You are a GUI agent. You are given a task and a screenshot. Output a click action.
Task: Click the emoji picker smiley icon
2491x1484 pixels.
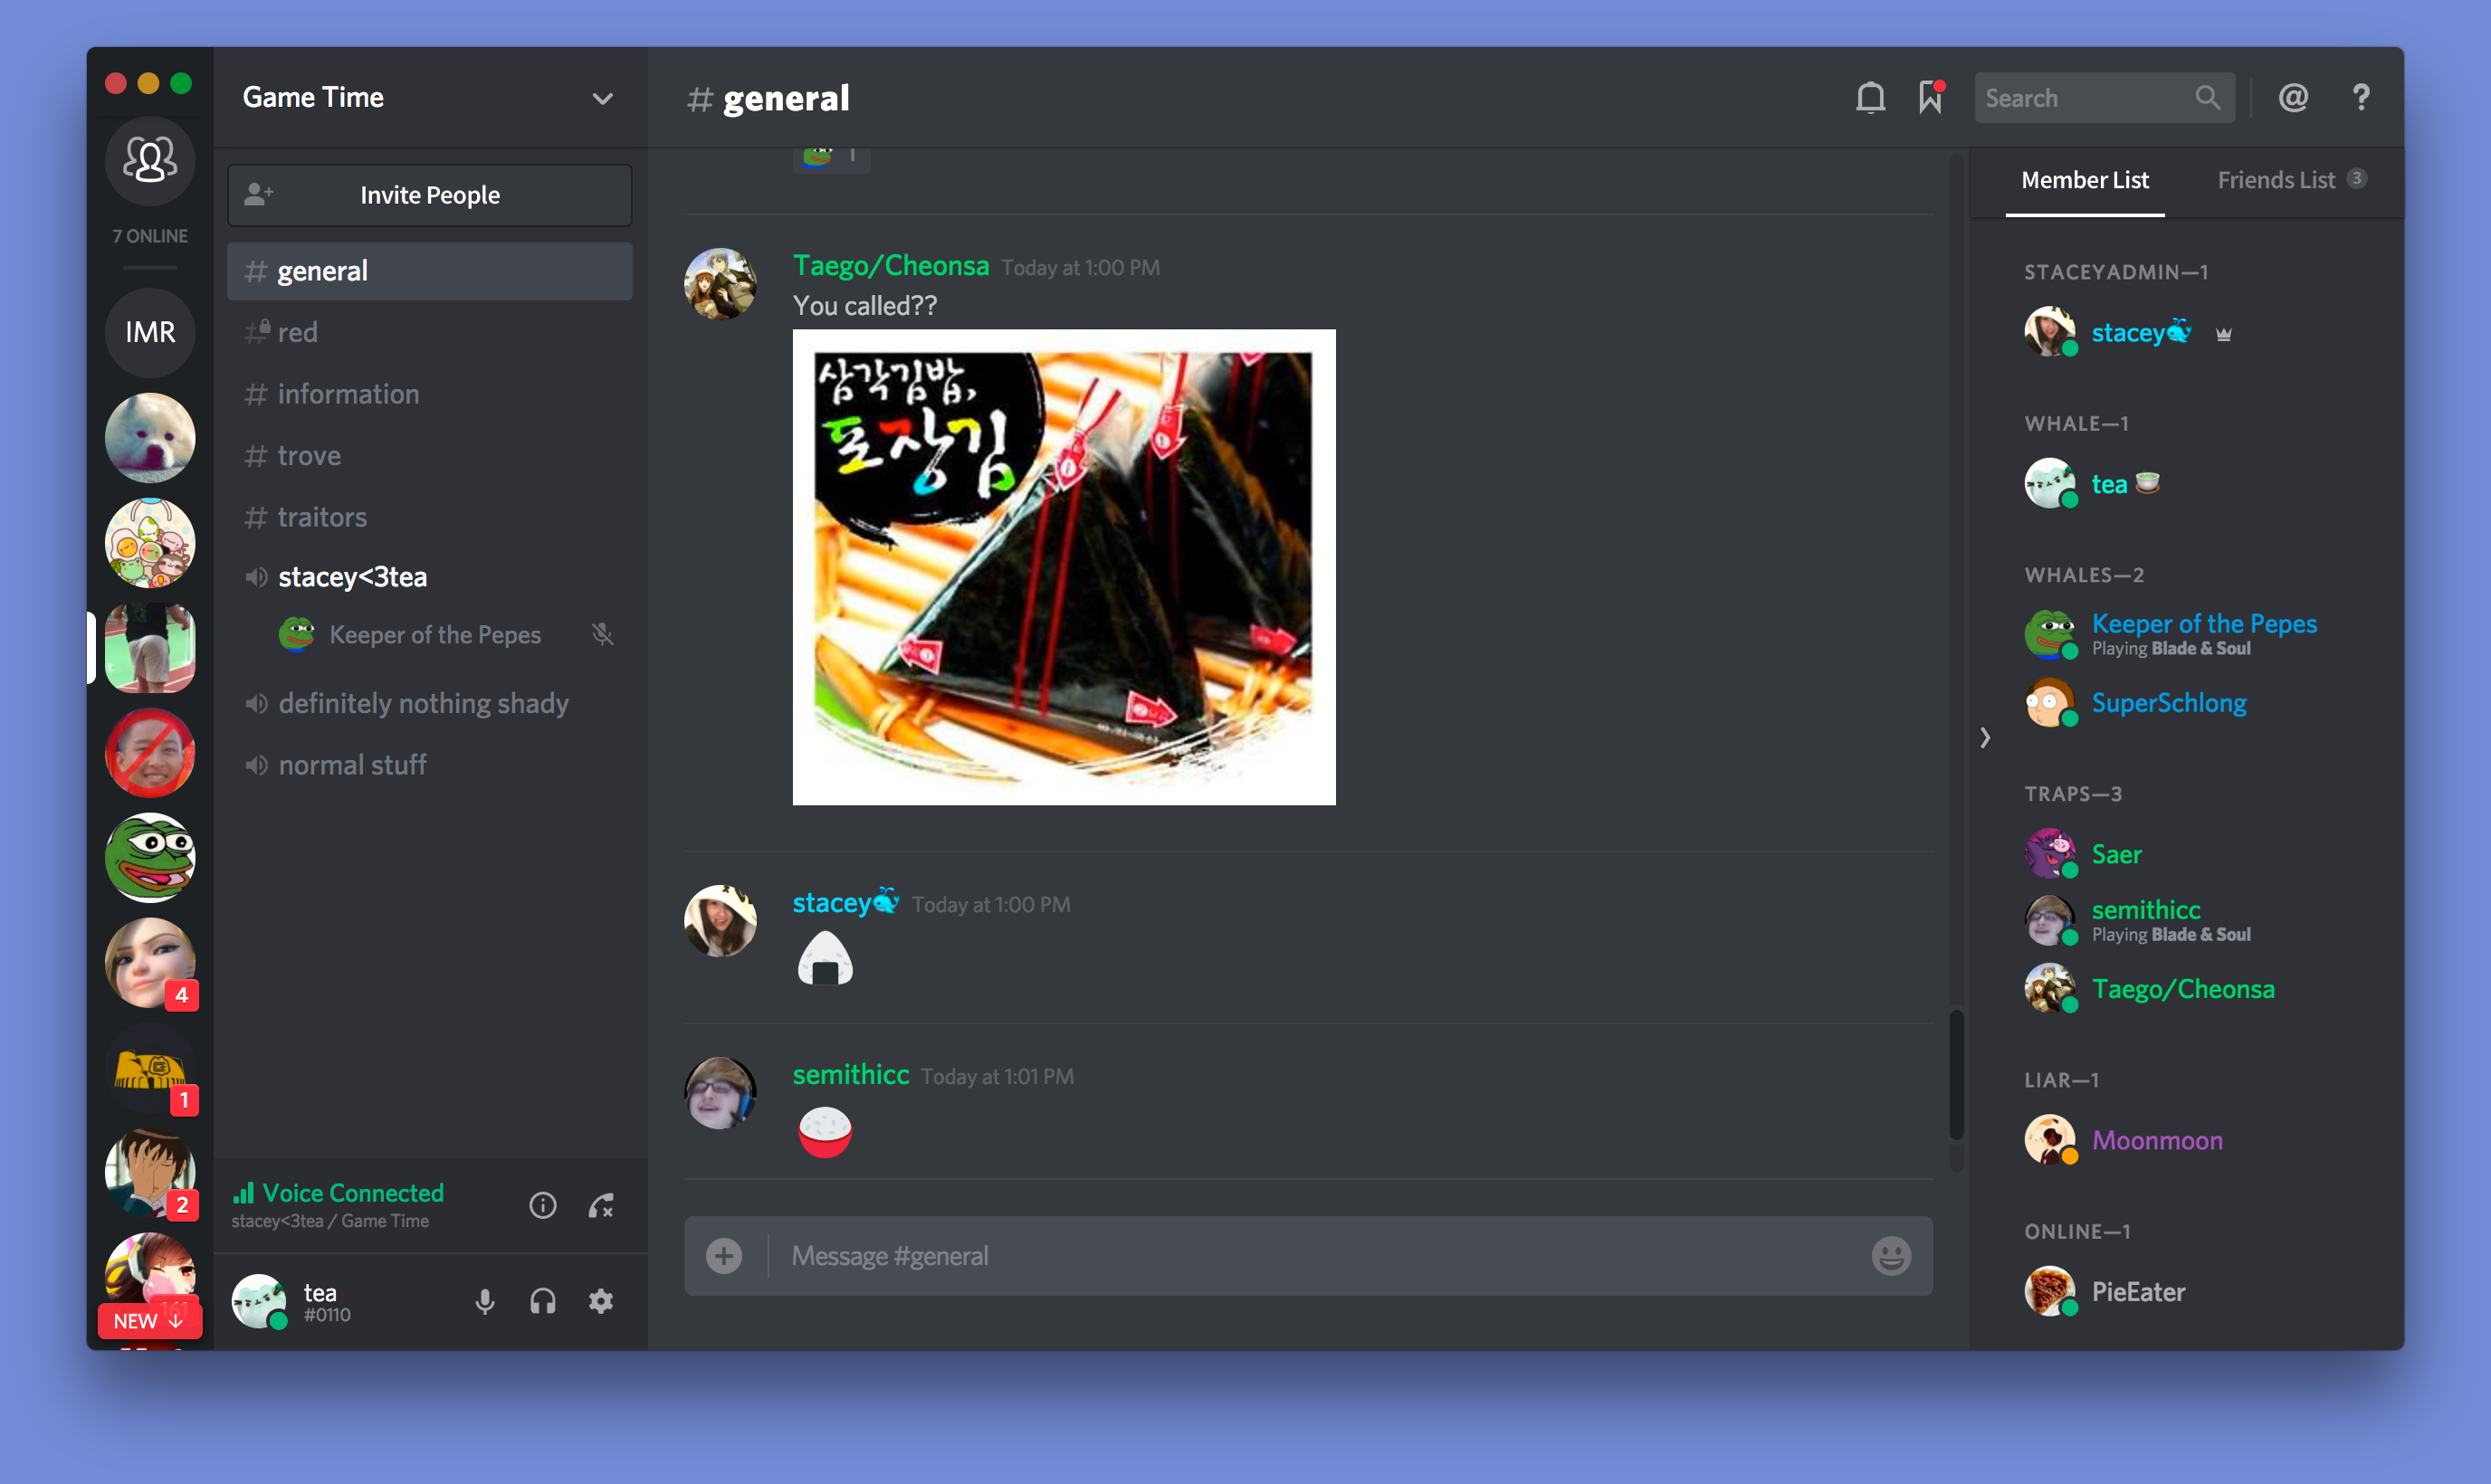[x=1894, y=1258]
